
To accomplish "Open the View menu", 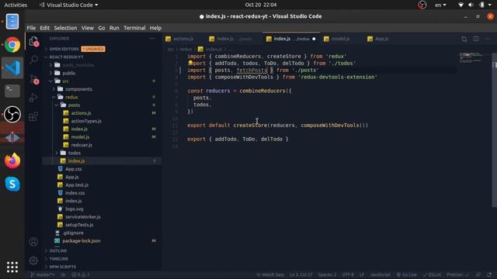I will point(88,28).
